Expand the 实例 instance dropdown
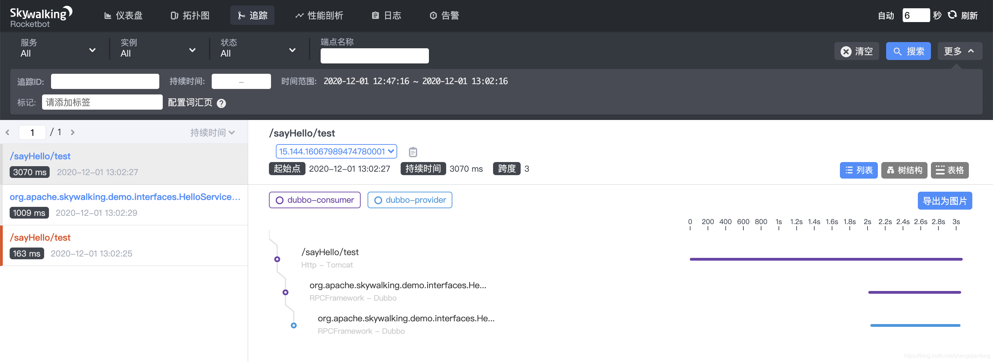This screenshot has height=362, width=993. [158, 49]
